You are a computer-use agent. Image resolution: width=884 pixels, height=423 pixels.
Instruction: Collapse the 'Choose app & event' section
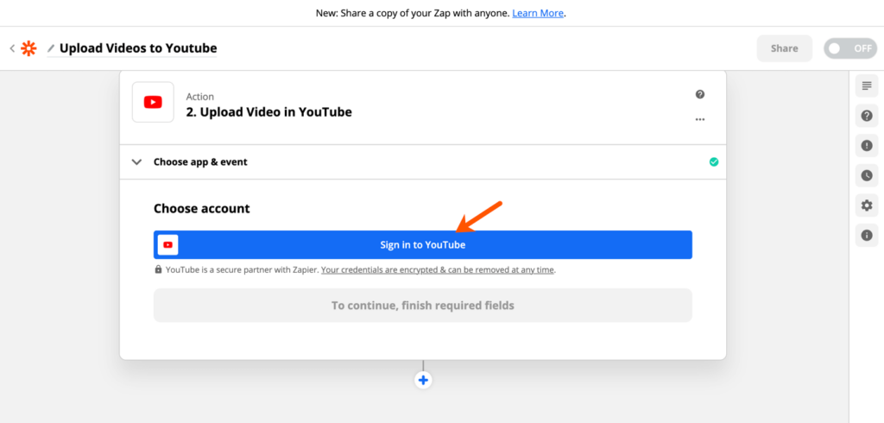(136, 162)
